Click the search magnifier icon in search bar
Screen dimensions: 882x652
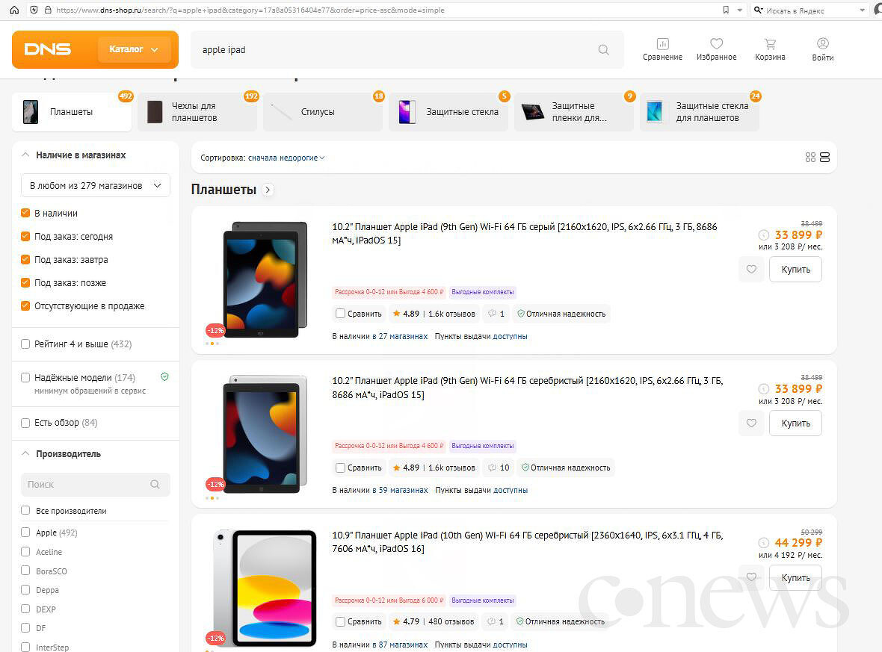[x=603, y=49]
